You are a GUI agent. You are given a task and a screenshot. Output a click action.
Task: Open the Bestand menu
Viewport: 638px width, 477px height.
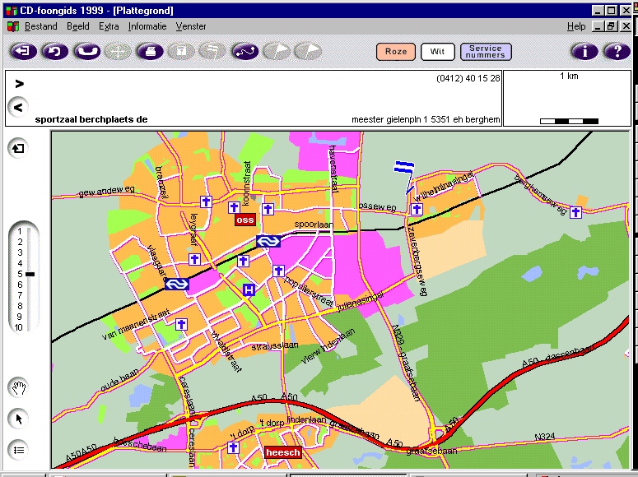click(40, 26)
